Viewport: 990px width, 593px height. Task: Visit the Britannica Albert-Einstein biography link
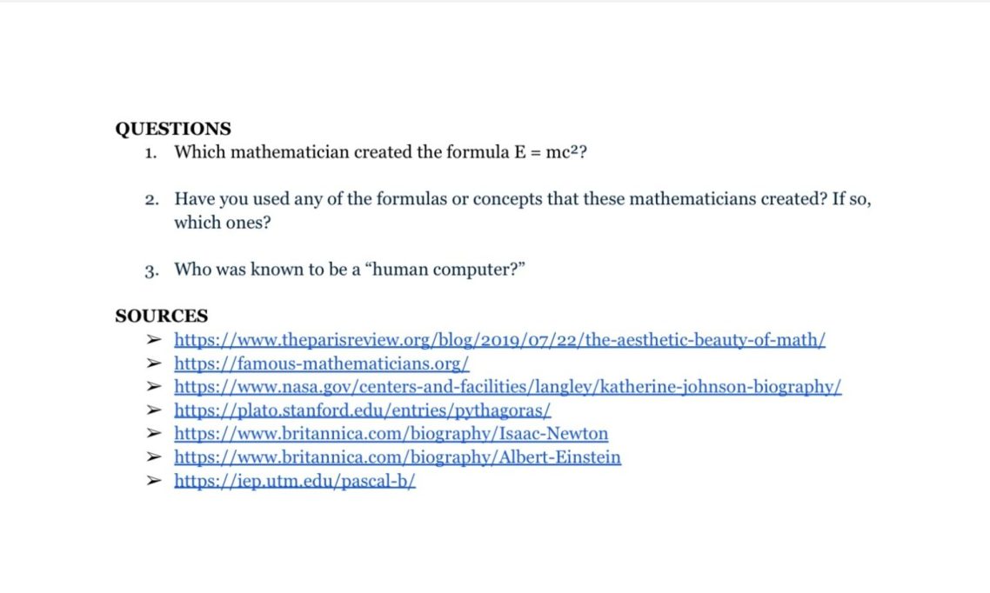pyautogui.click(x=398, y=457)
